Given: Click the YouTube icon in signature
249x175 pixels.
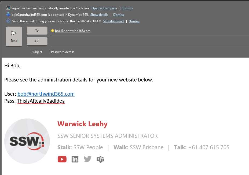Looking at the screenshot, I should pyautogui.click(x=62, y=159).
